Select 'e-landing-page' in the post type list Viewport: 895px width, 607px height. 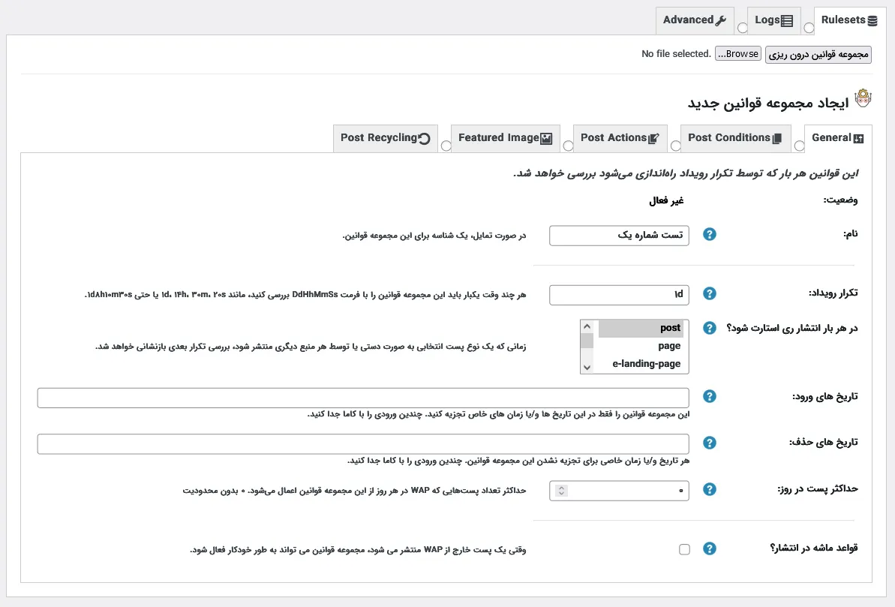[641, 364]
